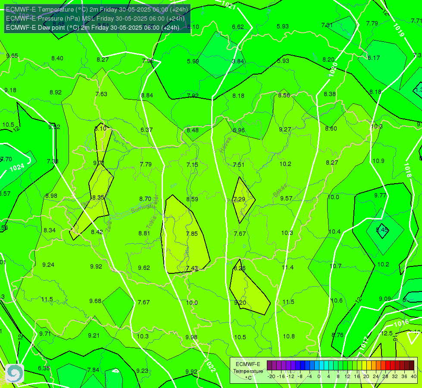Click the 6.17 grid value
Viewport: 422px width, 388px height.
click(x=374, y=58)
